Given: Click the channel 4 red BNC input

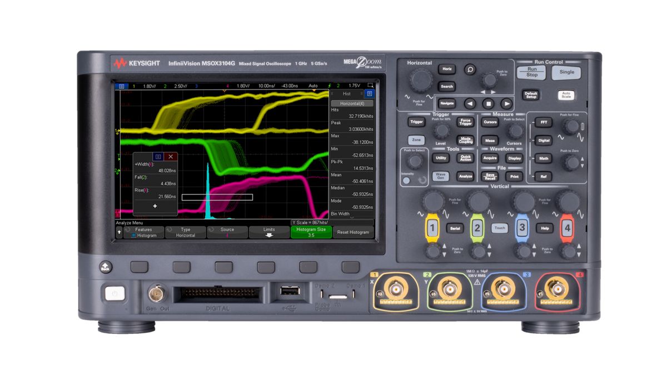Looking at the screenshot, I should (557, 289).
